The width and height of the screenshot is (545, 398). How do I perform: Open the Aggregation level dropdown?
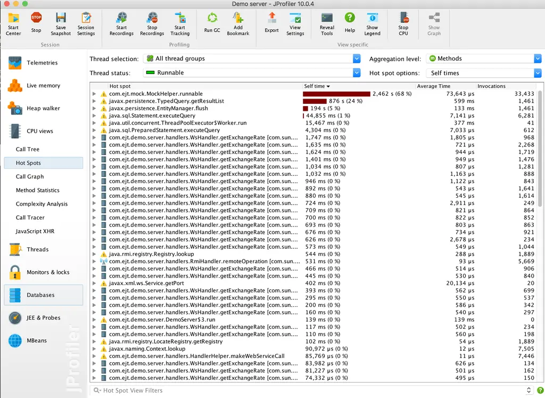pyautogui.click(x=484, y=59)
